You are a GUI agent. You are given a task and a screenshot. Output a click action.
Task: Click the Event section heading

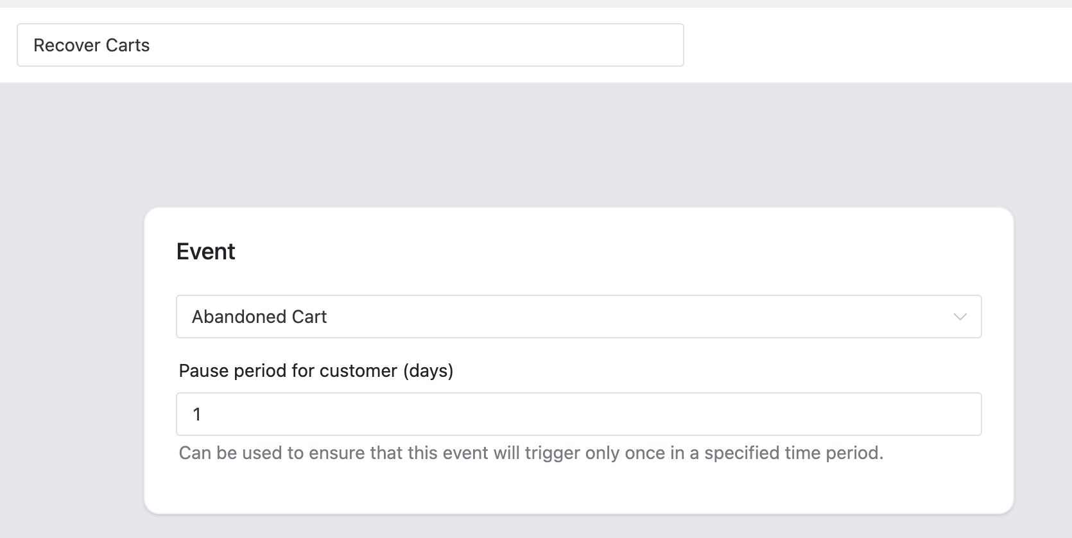205,251
